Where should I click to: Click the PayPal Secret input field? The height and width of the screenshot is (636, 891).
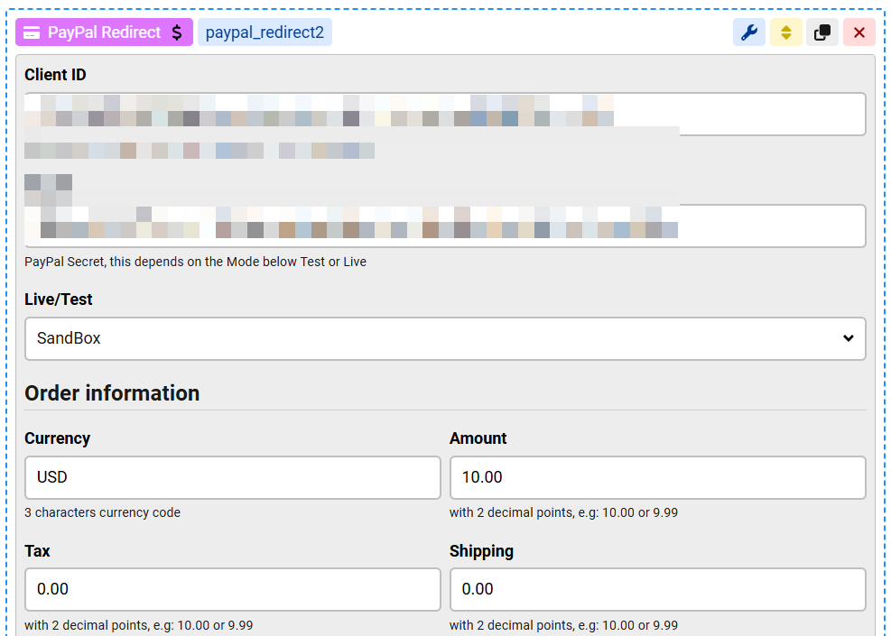(445, 226)
